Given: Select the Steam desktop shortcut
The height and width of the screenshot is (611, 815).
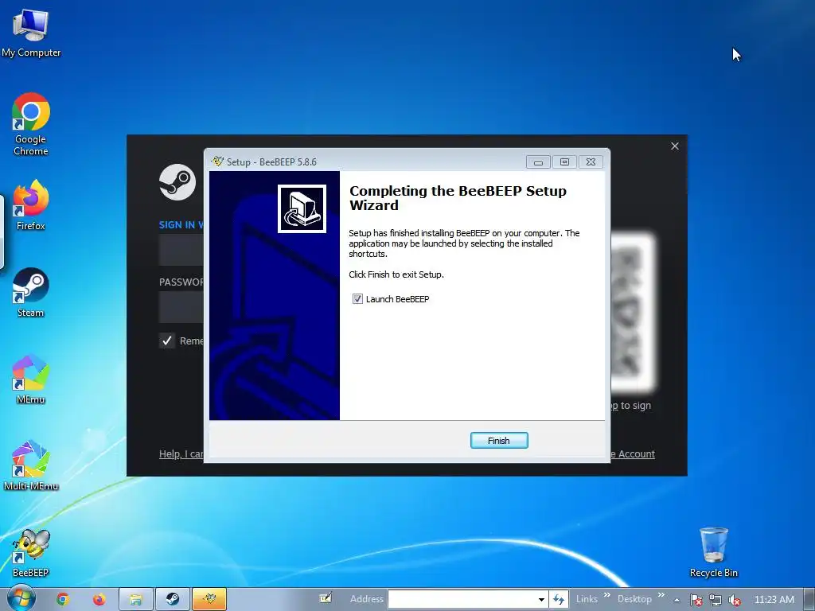Looking at the screenshot, I should (31, 292).
